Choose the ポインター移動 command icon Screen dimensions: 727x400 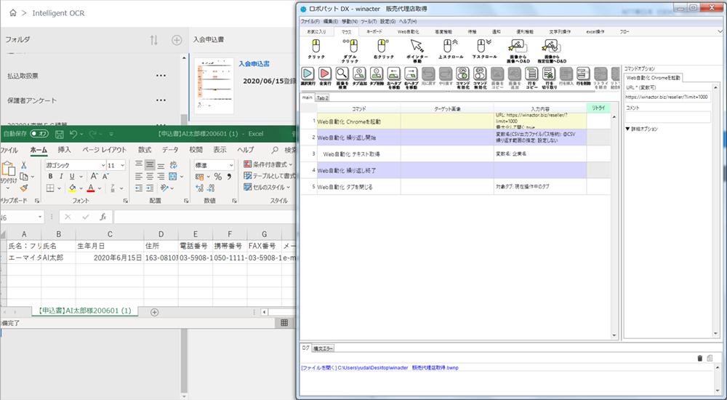[417, 51]
